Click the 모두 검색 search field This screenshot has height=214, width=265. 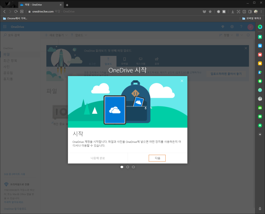(20, 35)
